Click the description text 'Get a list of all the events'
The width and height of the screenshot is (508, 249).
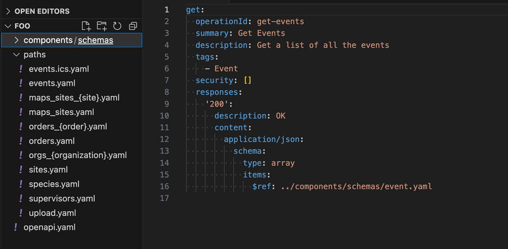(323, 45)
